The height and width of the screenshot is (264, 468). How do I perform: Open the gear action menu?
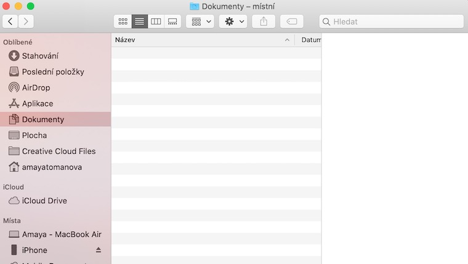(233, 22)
